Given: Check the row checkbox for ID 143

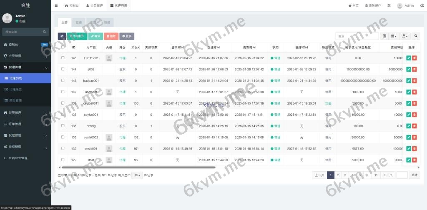Looking at the screenshot, I should (x=63, y=80).
